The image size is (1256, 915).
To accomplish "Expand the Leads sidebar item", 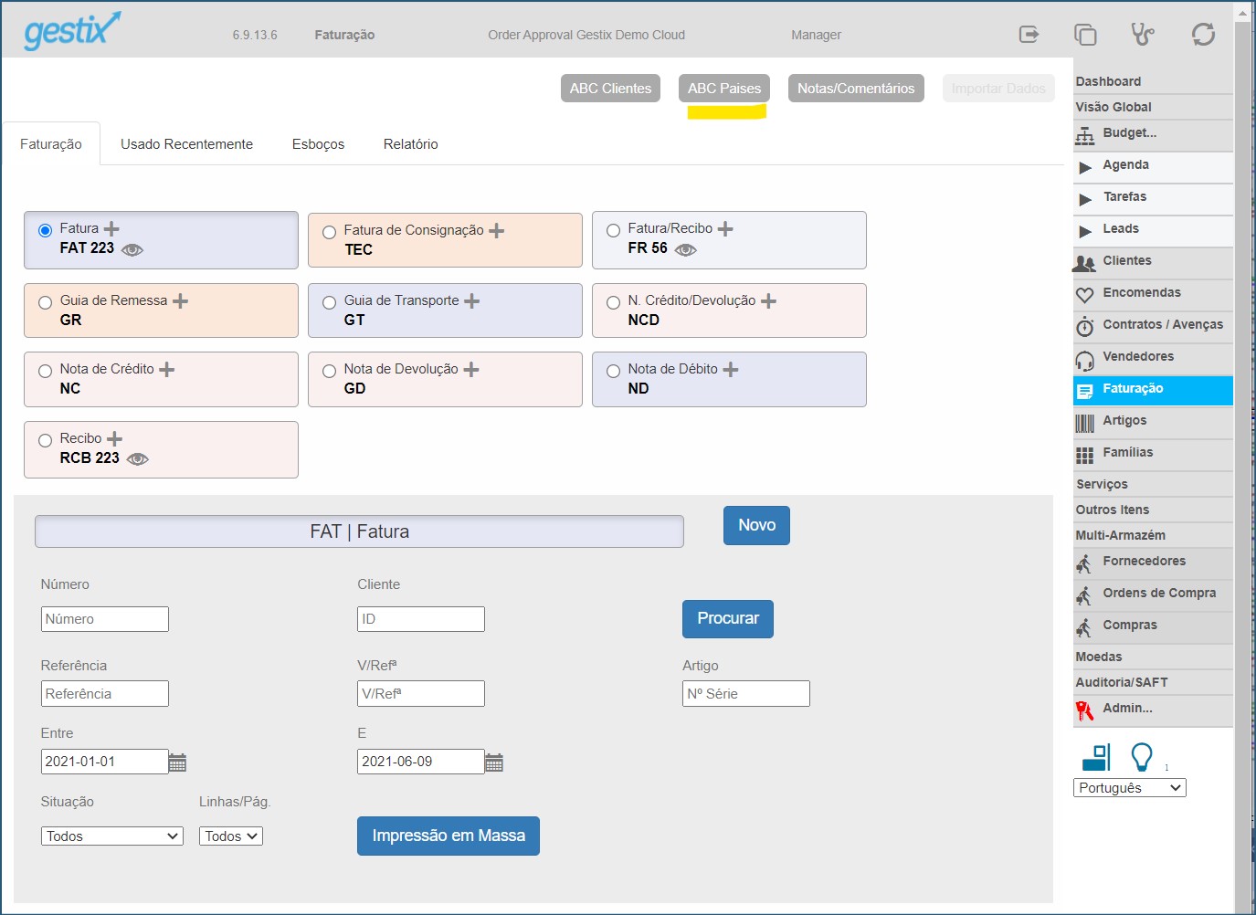I will [1085, 232].
